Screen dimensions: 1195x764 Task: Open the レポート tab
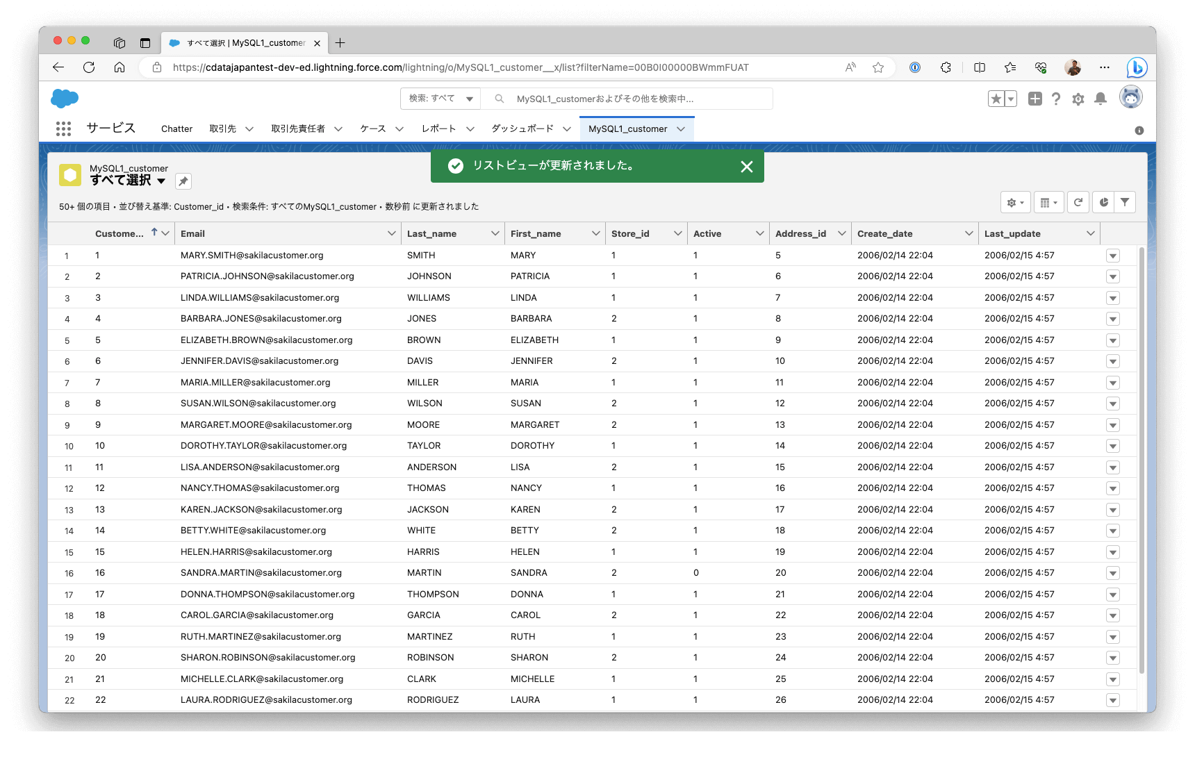439,129
